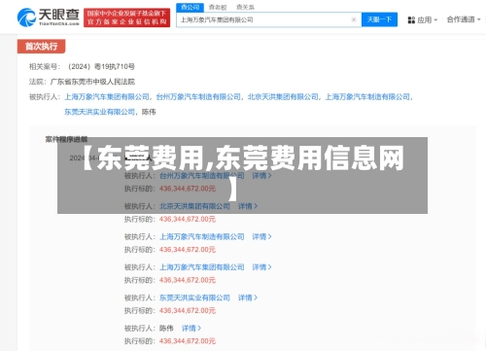Select the 查老板 search tab
486x351 pixels.
(x=218, y=7)
